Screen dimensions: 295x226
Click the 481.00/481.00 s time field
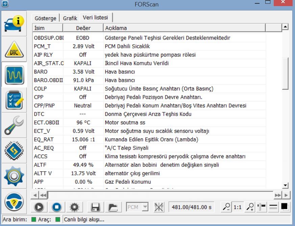tap(191, 207)
